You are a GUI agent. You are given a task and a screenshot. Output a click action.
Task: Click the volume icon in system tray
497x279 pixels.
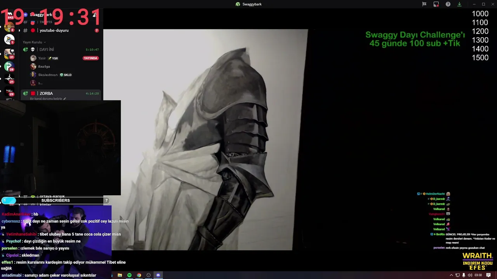(x=470, y=275)
